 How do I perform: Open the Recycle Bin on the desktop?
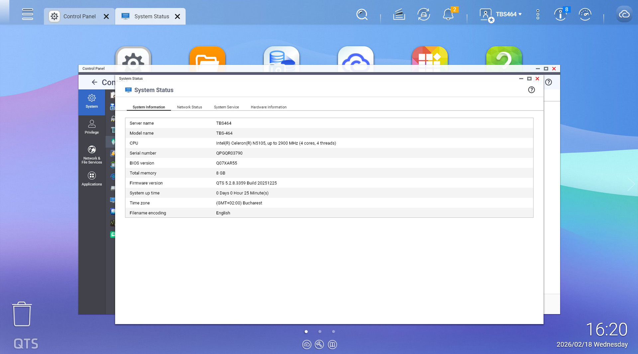22,314
